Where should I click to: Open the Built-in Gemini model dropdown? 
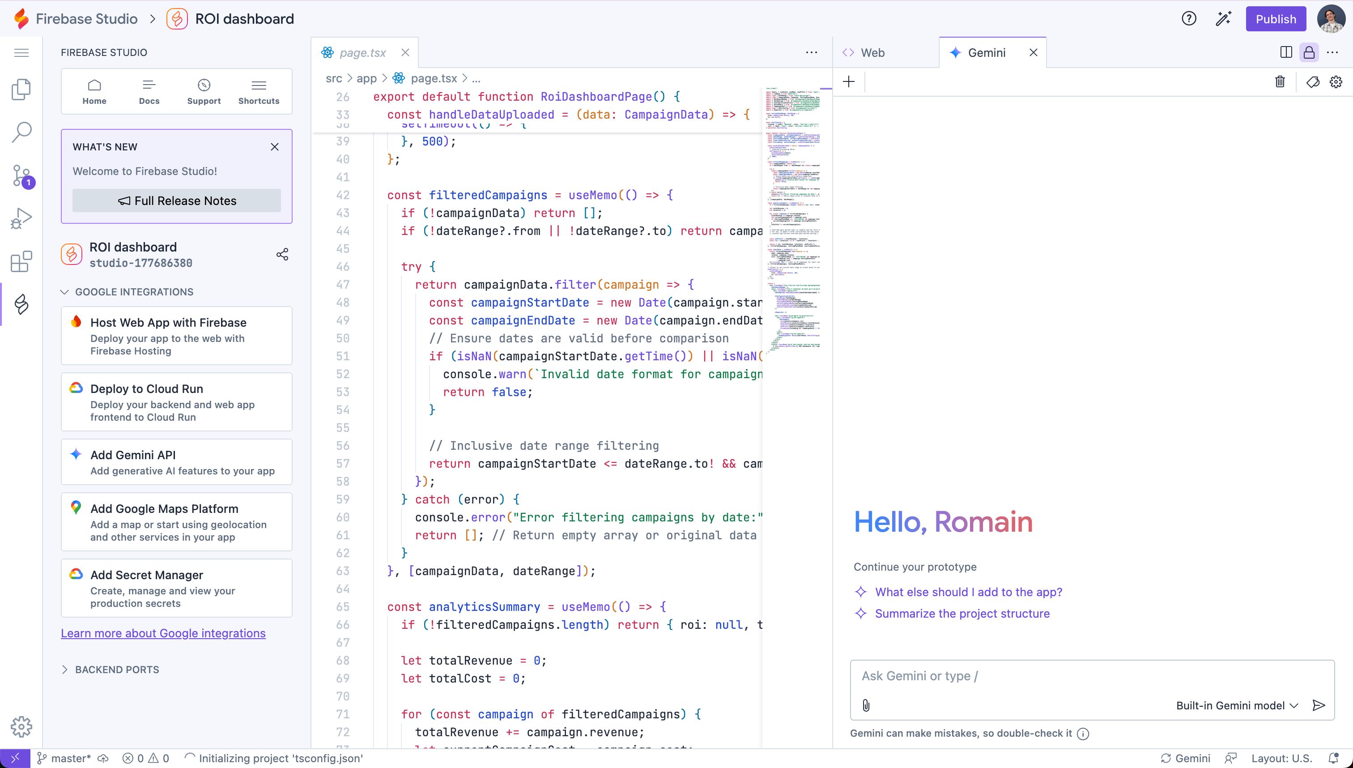pos(1237,706)
